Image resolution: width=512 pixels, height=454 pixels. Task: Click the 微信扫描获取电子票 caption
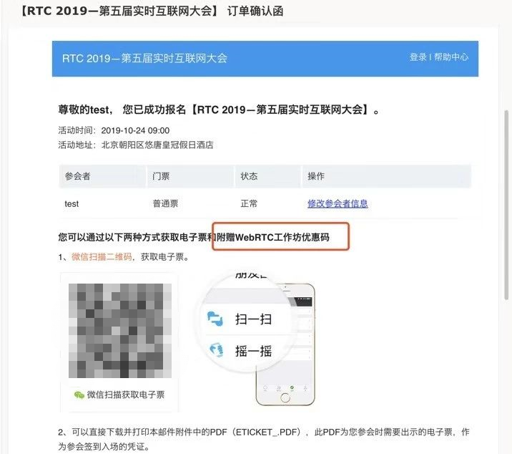[126, 395]
